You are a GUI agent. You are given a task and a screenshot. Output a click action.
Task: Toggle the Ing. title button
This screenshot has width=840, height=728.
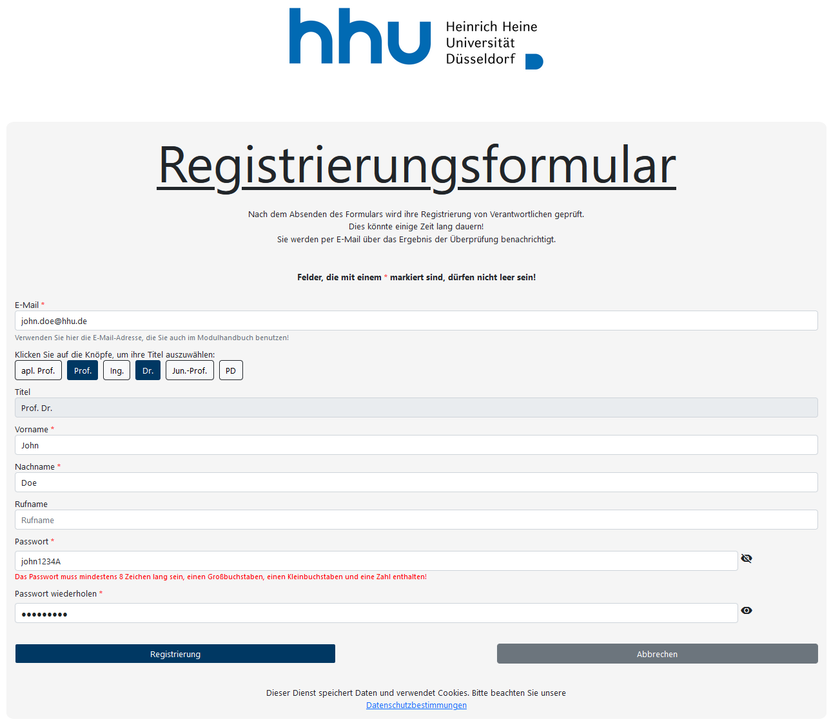tap(117, 370)
